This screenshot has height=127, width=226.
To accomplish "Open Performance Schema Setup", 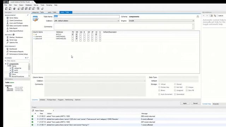I will pos(18,54).
